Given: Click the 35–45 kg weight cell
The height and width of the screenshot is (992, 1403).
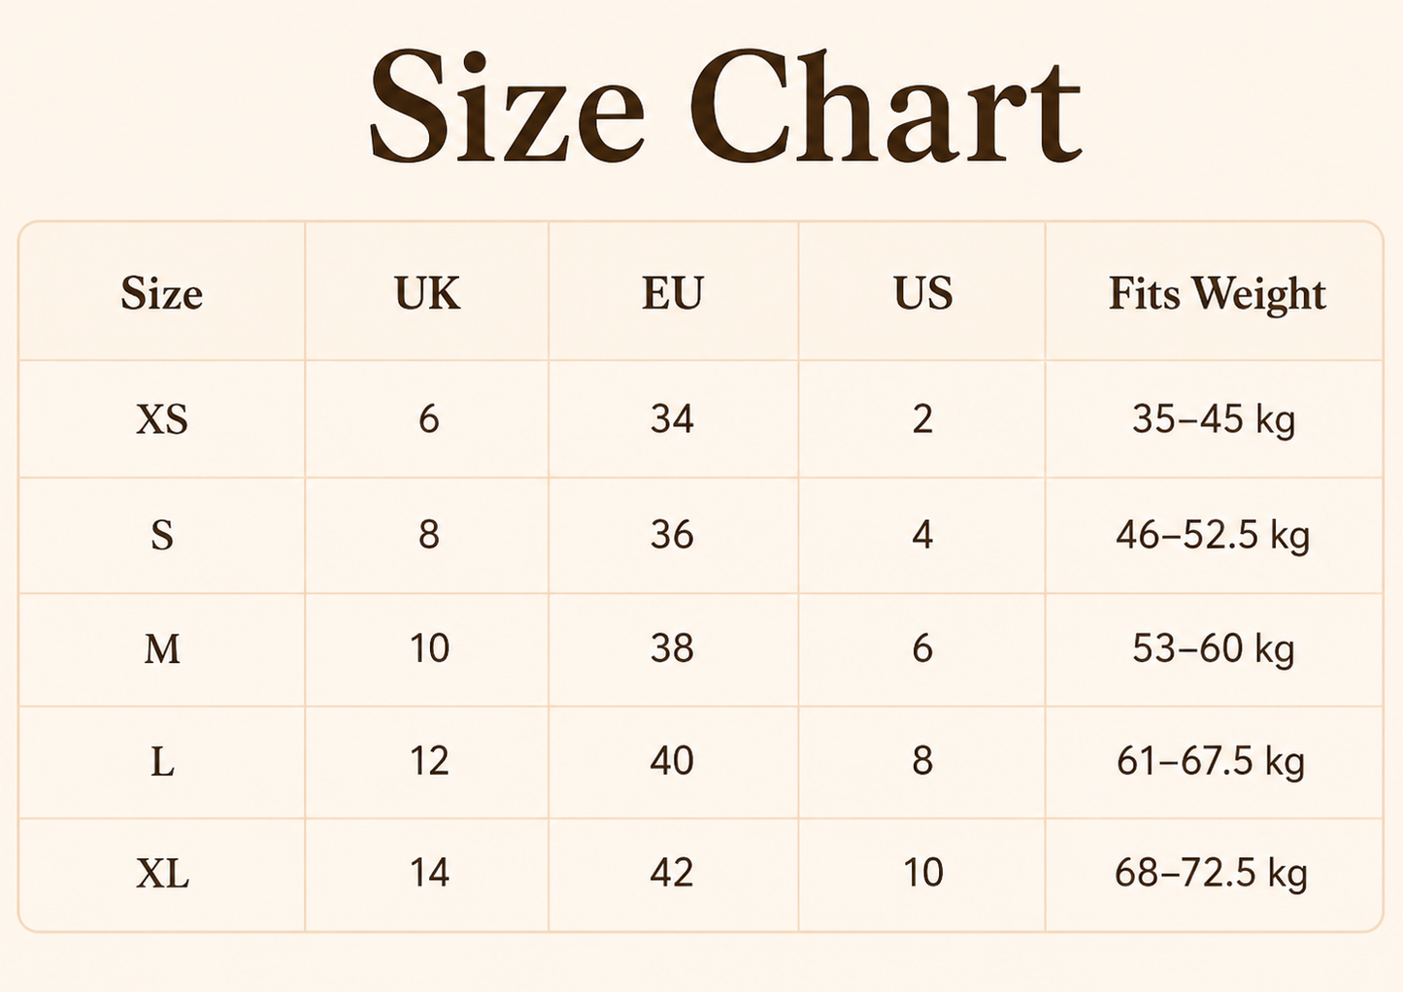Looking at the screenshot, I should click(1214, 420).
